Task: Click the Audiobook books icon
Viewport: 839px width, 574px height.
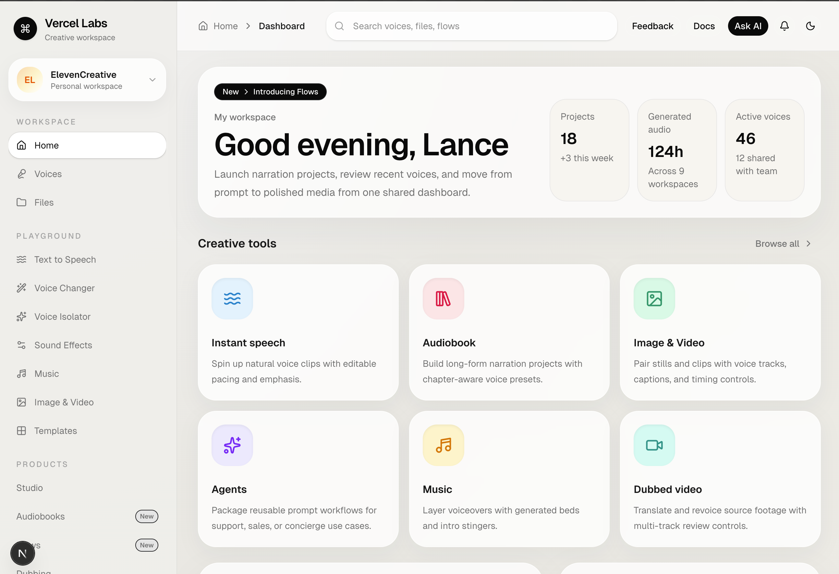Action: click(443, 299)
